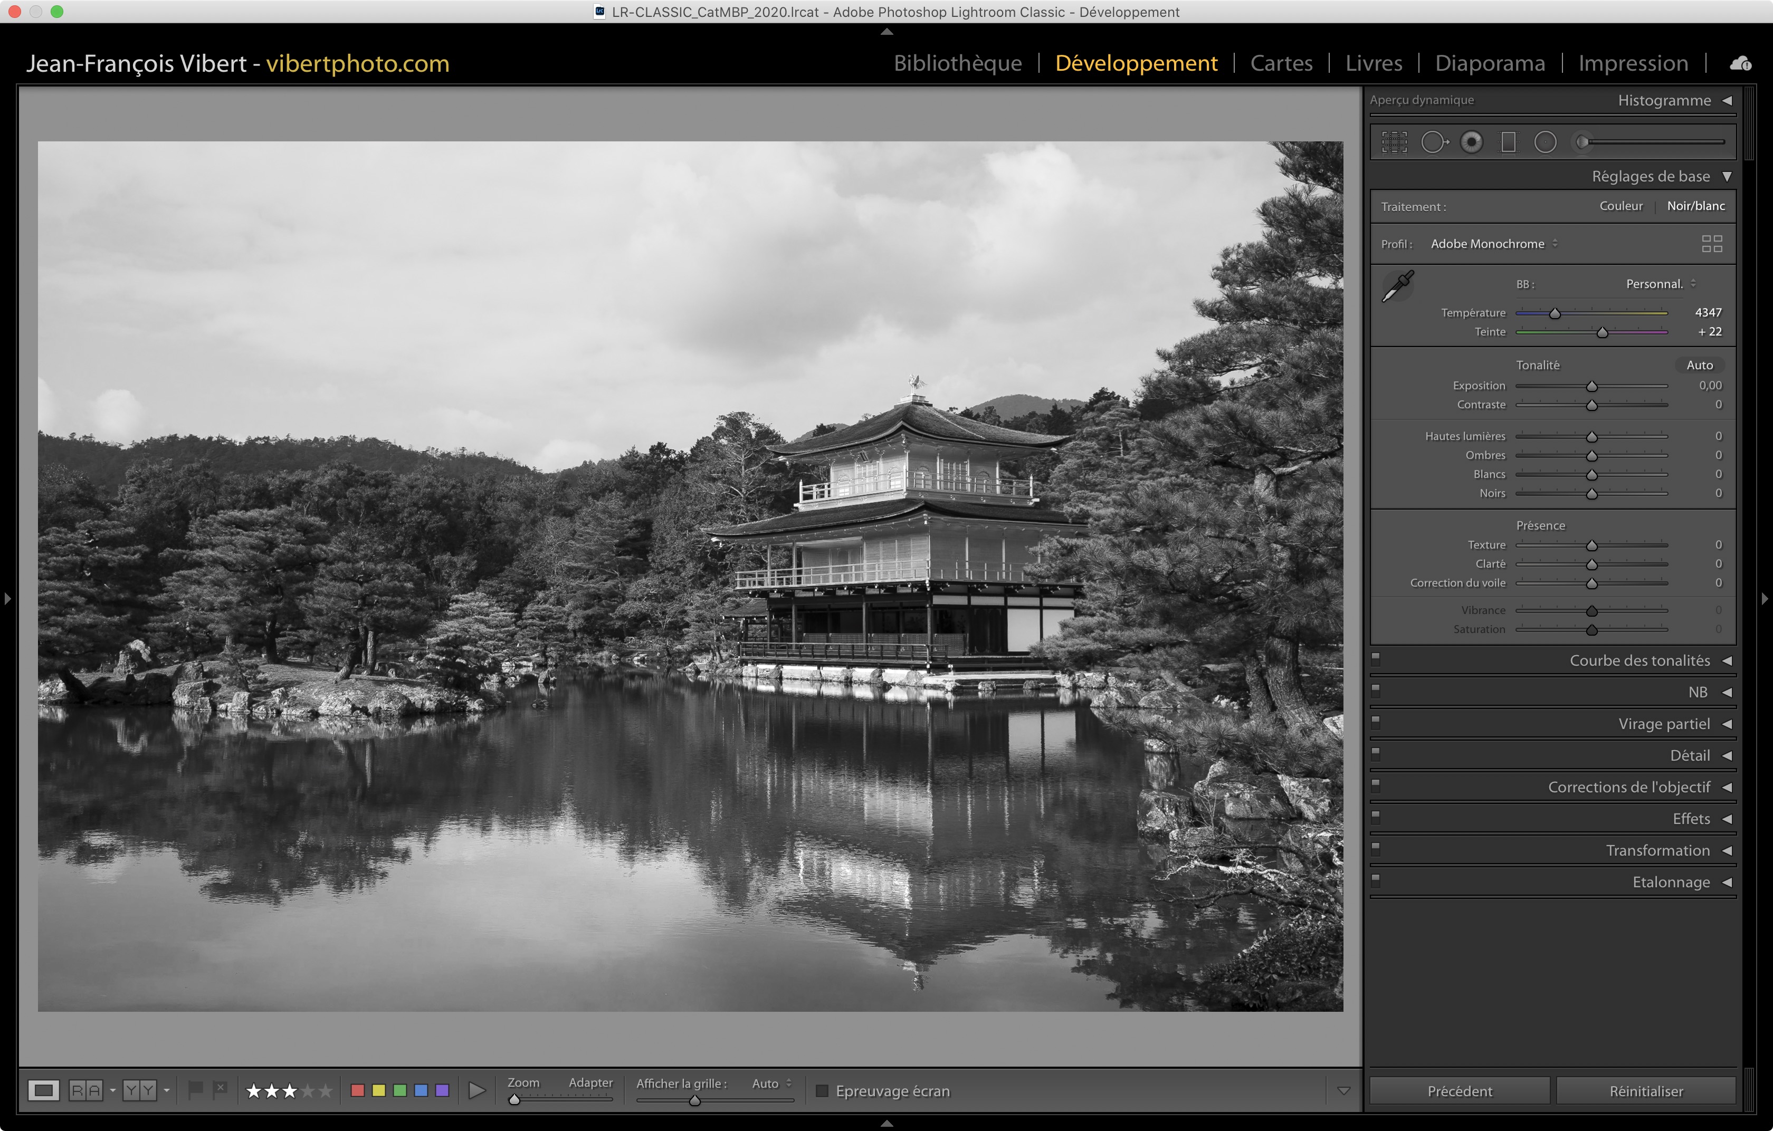Open the profile browser grid icon
Screen dimensions: 1773x1131
[x=1711, y=244]
